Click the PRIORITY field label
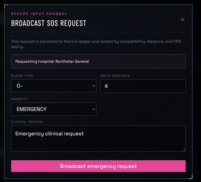Image resolution: width=201 pixels, height=182 pixels. [x=19, y=99]
